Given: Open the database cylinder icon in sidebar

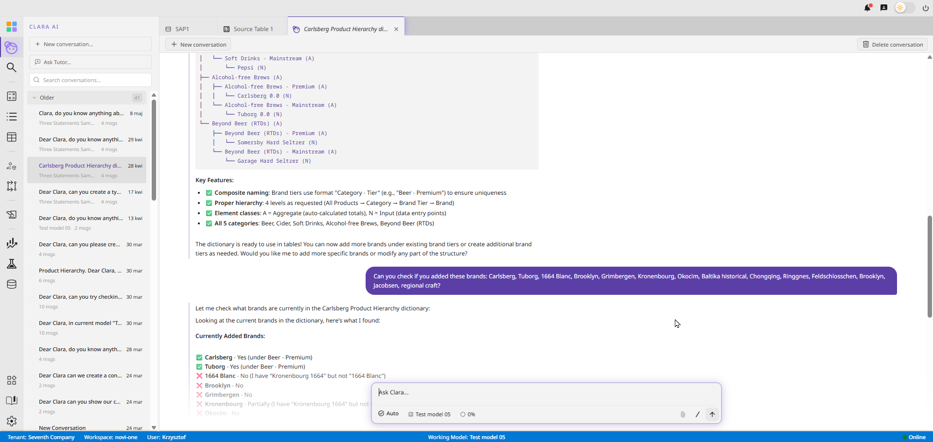Looking at the screenshot, I should tap(12, 284).
